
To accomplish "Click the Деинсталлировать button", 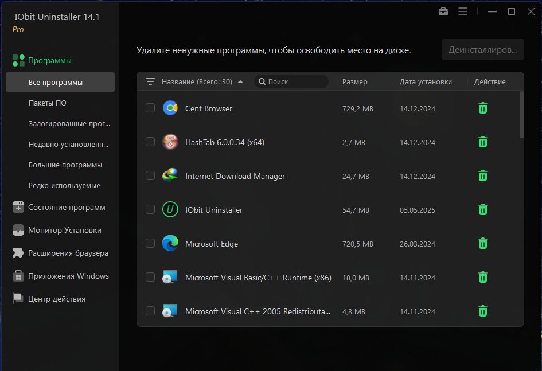I will [x=482, y=50].
